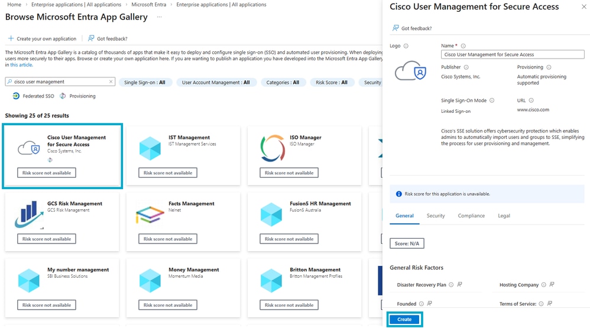Click the My number management cube icon
The width and height of the screenshot is (590, 328).
[29, 281]
